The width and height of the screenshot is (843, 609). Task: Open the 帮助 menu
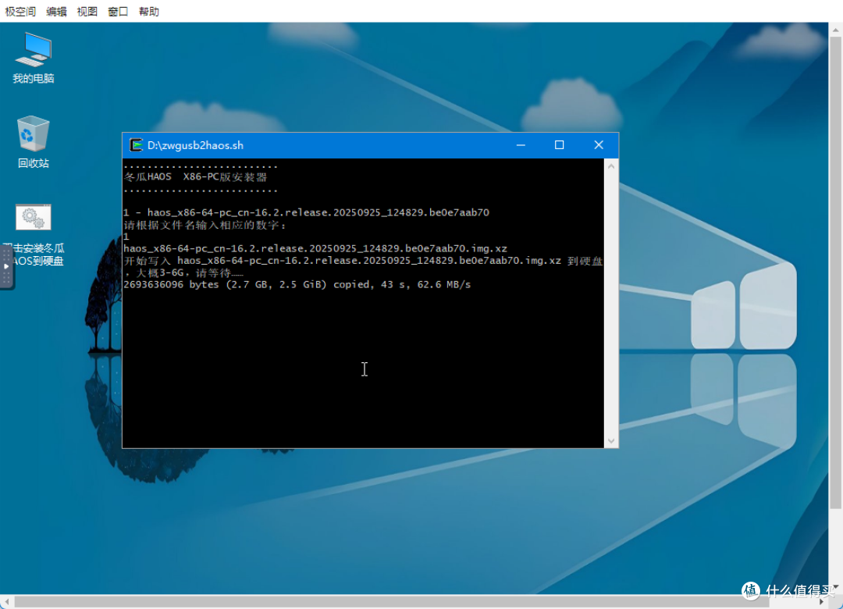(x=149, y=11)
